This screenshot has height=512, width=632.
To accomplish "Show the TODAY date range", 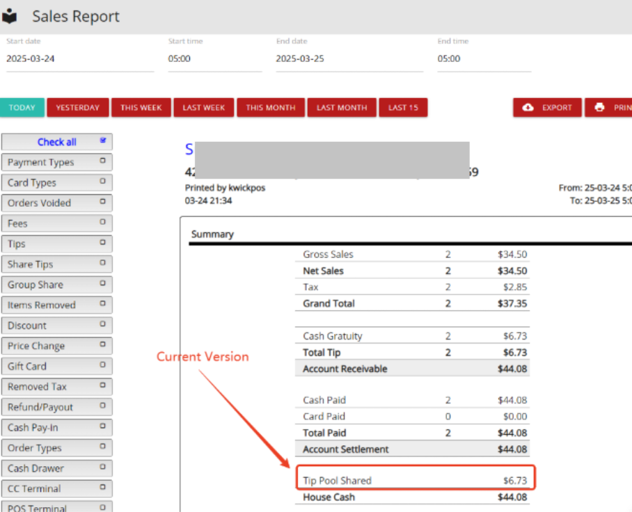I will (x=22, y=108).
